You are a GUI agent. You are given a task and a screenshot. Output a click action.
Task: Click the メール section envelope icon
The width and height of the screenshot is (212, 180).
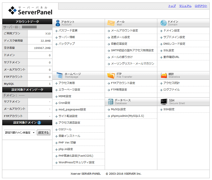coord(111,23)
